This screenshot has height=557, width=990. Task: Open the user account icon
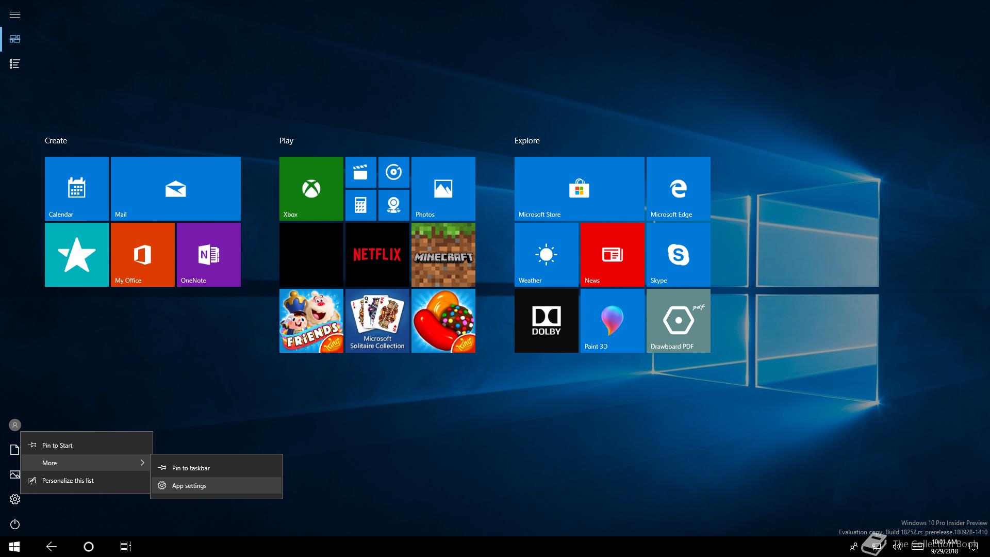click(15, 425)
